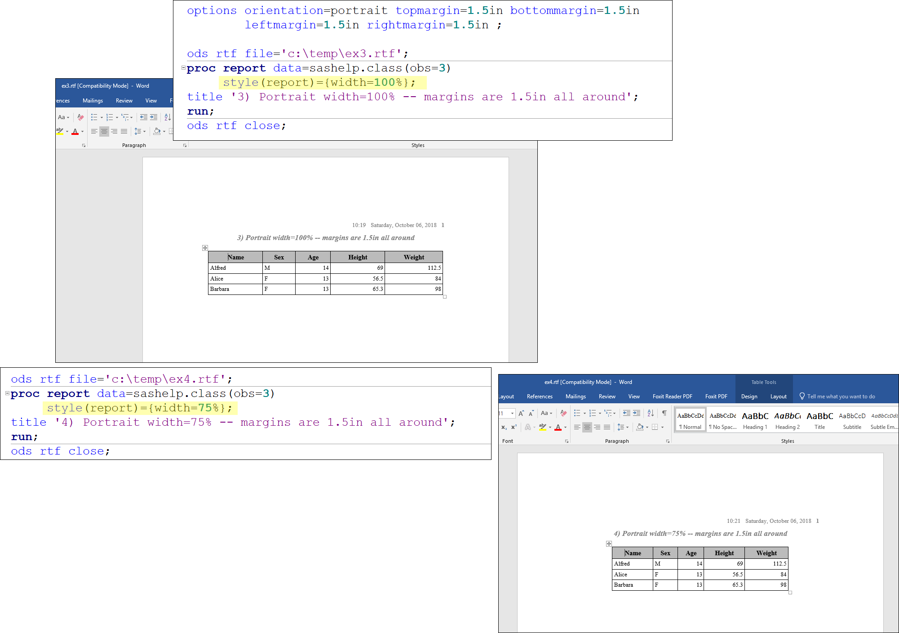Click superscript button in ex4 ribbon
The width and height of the screenshot is (899, 633).
pos(514,427)
